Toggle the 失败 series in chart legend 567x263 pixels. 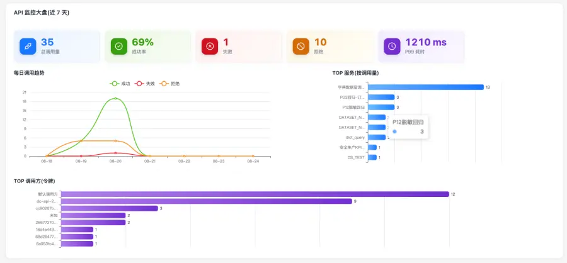click(145, 84)
